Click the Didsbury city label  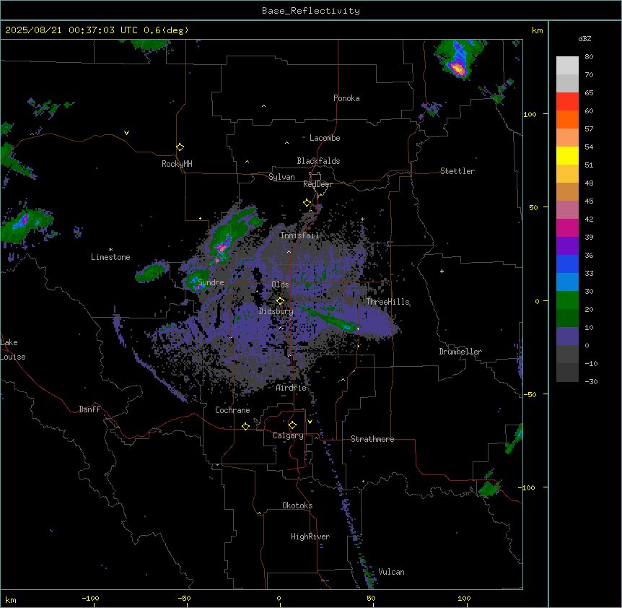276,311
